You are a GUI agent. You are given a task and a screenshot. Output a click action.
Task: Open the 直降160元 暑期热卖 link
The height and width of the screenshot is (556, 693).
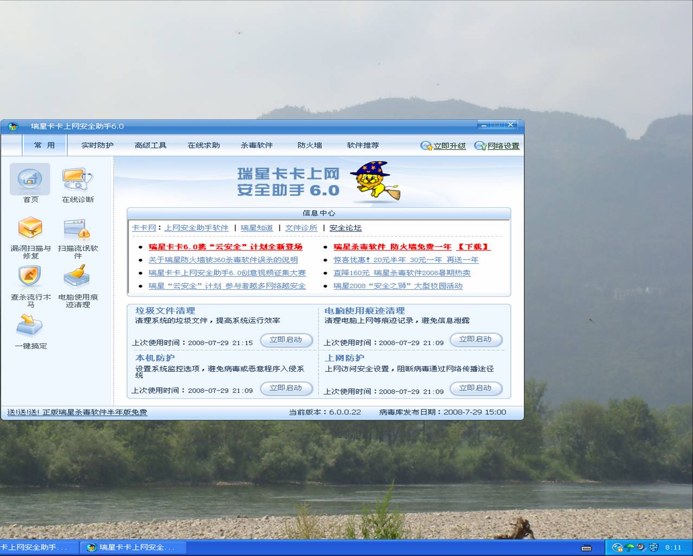tap(402, 273)
